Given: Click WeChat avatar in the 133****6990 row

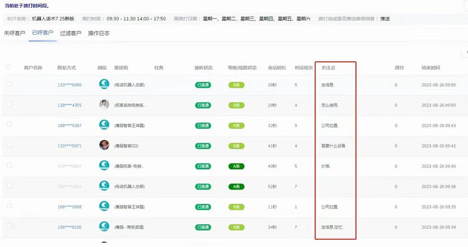Looking at the screenshot, I should (104, 85).
